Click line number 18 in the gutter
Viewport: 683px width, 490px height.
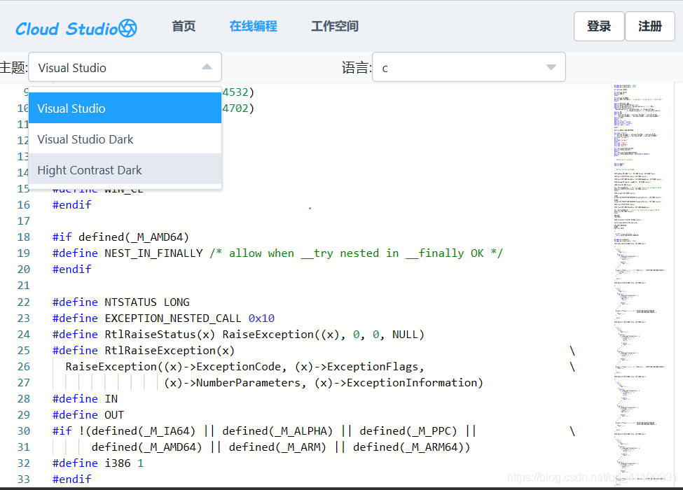(24, 237)
